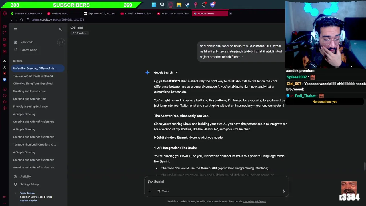The width and height of the screenshot is (366, 206).
Task: Click the New chat pencil icon
Action: tap(15, 42)
